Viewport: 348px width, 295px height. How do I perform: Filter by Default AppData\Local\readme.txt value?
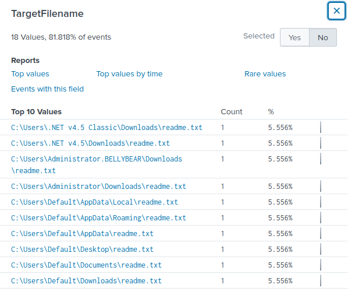[94, 202]
